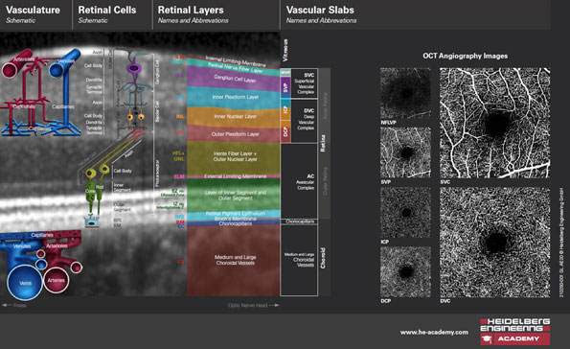Click the Bruch's Membrane label
Image resolution: width=570 pixels, height=349 pixels.
(x=236, y=219)
